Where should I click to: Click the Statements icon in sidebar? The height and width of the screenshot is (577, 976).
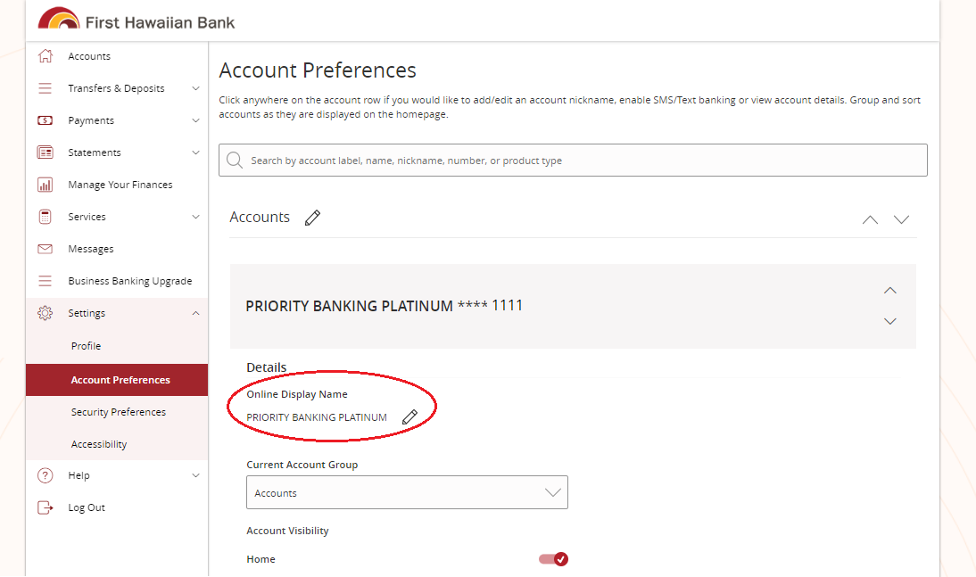(45, 152)
